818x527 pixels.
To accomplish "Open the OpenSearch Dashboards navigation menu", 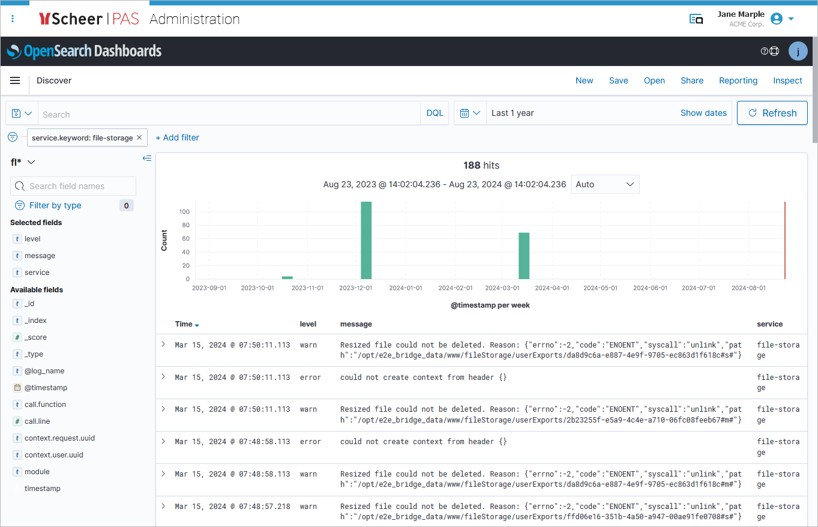I will (15, 80).
